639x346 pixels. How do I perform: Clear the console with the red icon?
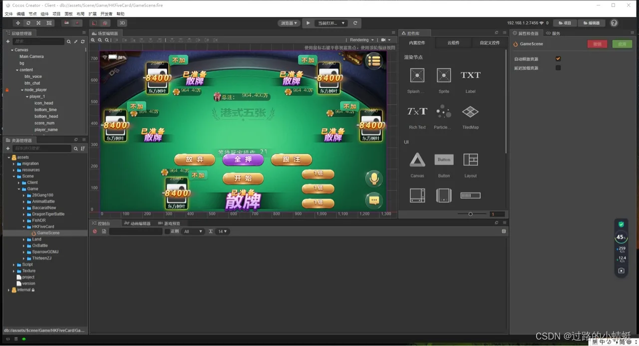click(x=95, y=231)
